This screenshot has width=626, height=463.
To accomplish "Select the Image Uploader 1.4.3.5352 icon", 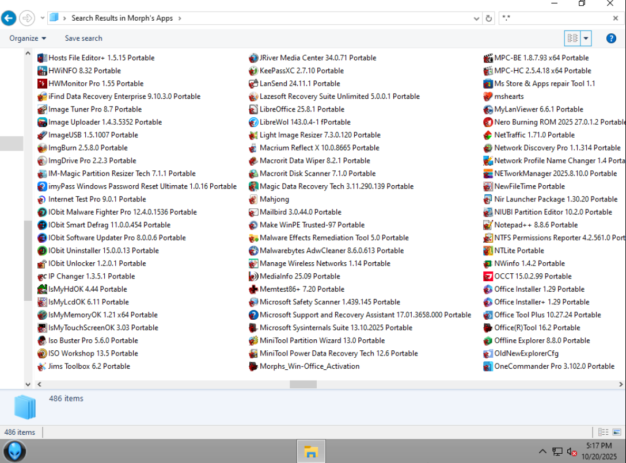I will coord(42,122).
